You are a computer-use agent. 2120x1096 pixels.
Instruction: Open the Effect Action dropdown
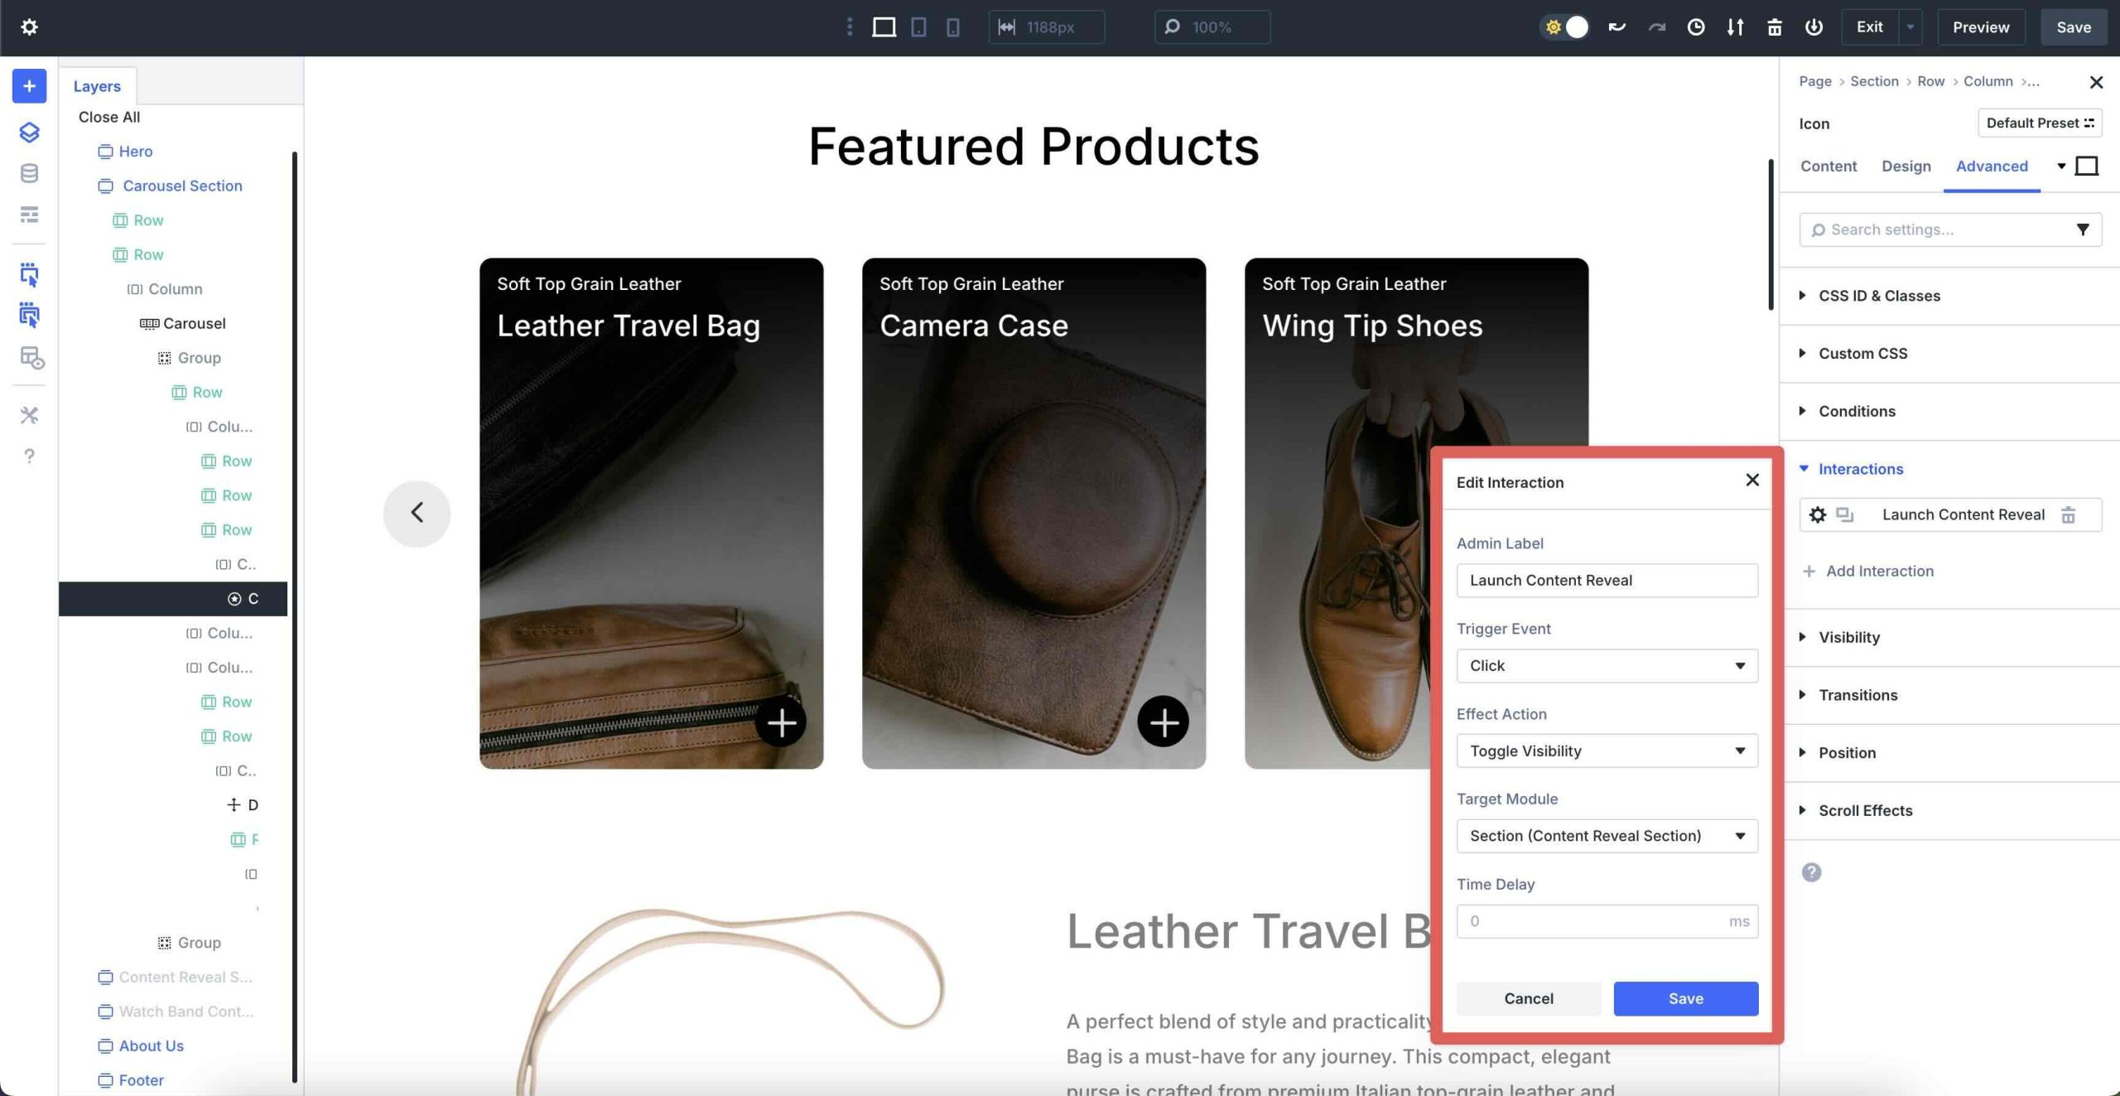click(x=1607, y=751)
